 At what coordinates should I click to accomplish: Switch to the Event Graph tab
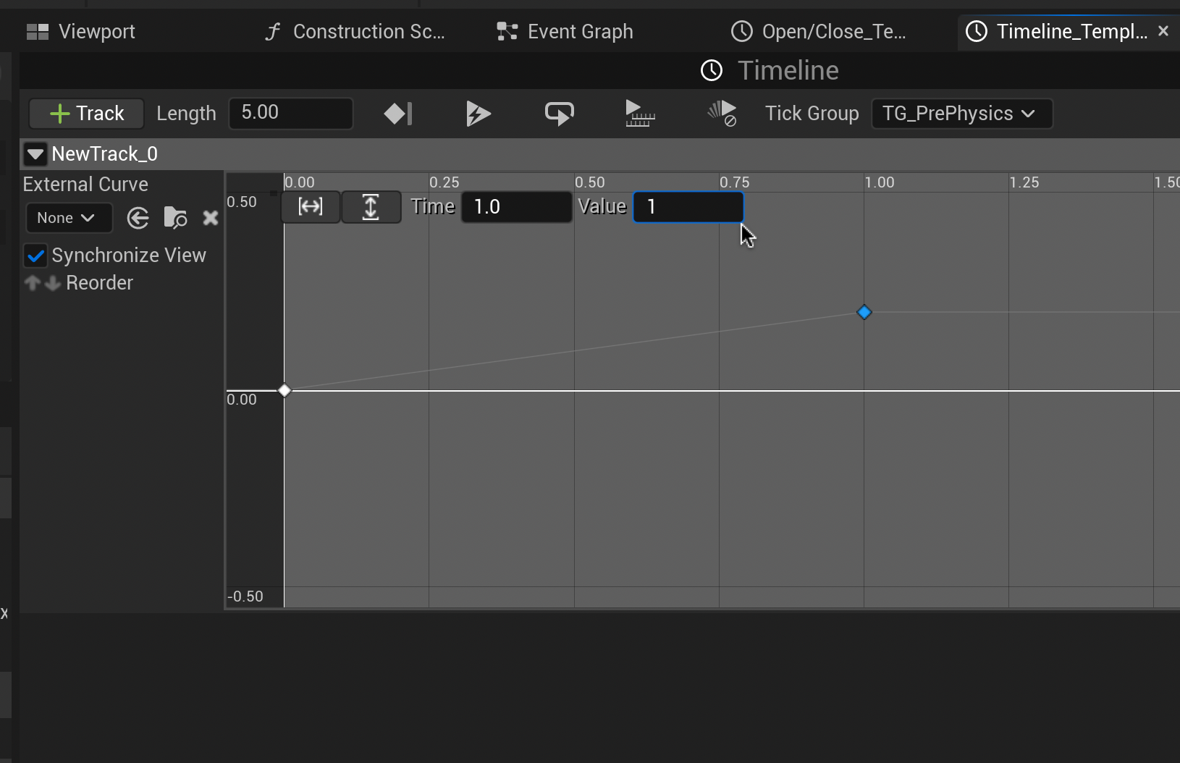coord(565,32)
